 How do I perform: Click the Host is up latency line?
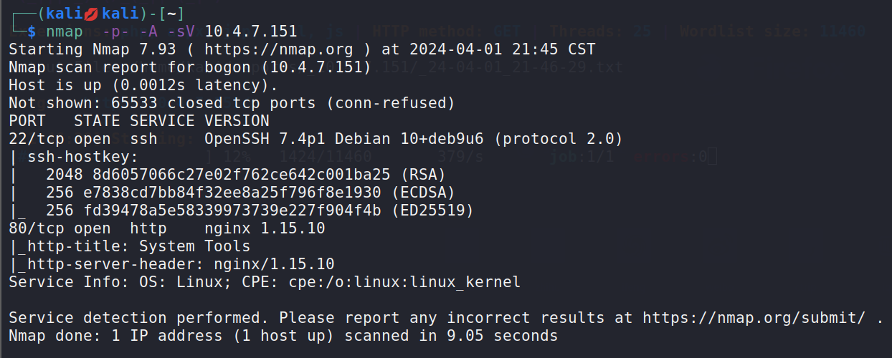(143, 85)
